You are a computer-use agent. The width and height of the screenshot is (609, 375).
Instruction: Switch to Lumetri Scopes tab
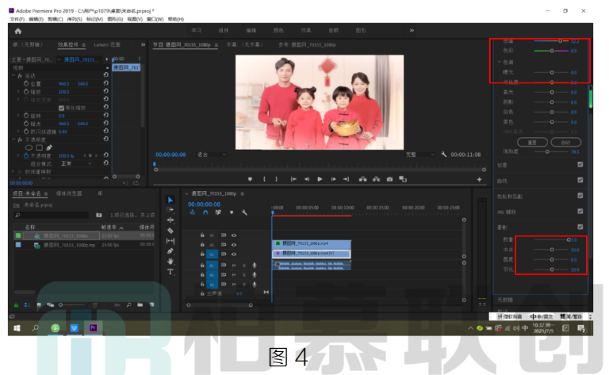[x=107, y=44]
